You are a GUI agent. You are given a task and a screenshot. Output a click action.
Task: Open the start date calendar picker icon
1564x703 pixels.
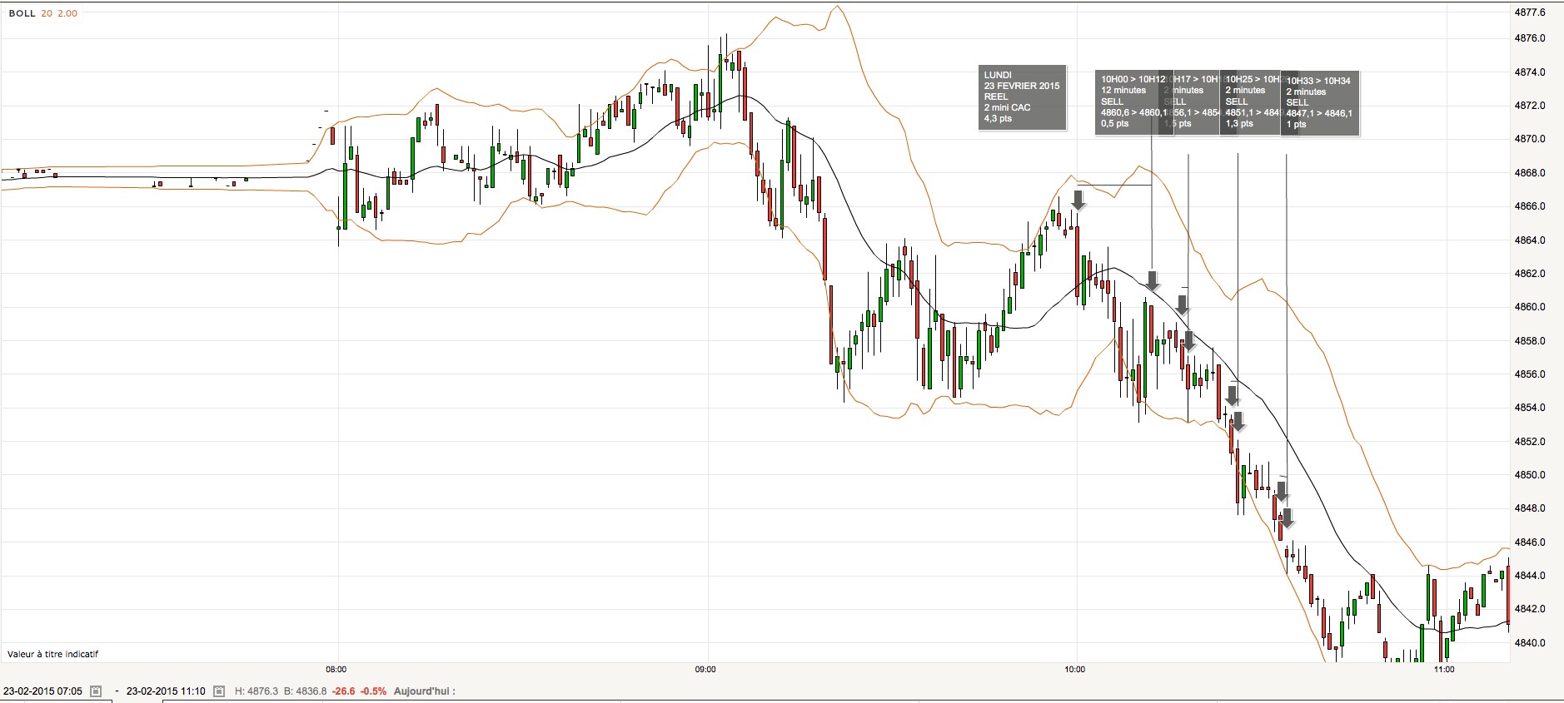coord(96,691)
